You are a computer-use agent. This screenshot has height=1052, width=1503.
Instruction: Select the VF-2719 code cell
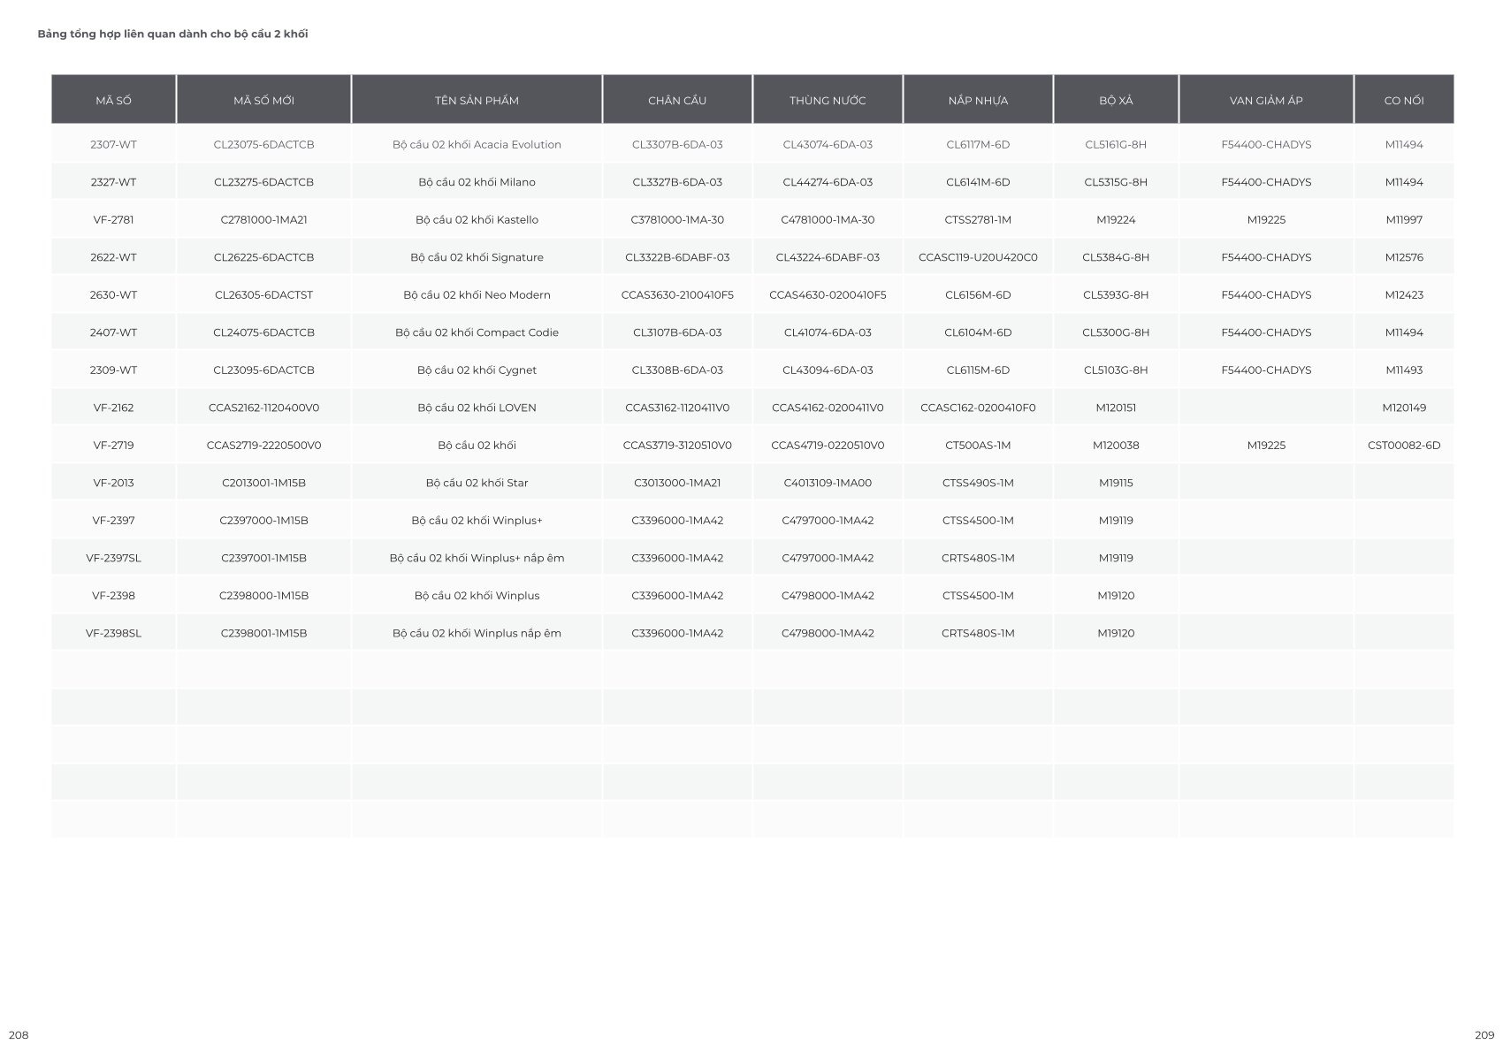point(113,445)
